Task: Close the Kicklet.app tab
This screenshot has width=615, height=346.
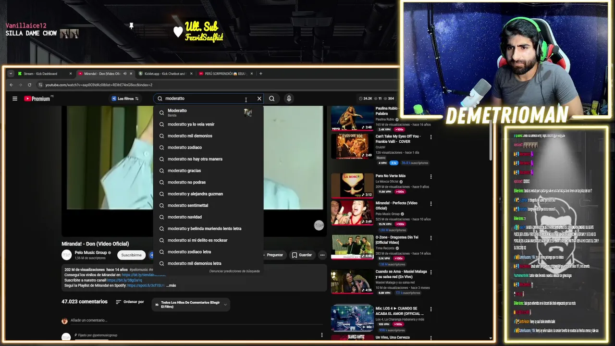Action: (x=191, y=74)
